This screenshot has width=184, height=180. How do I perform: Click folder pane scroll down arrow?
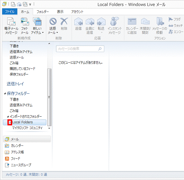[x=49, y=128]
